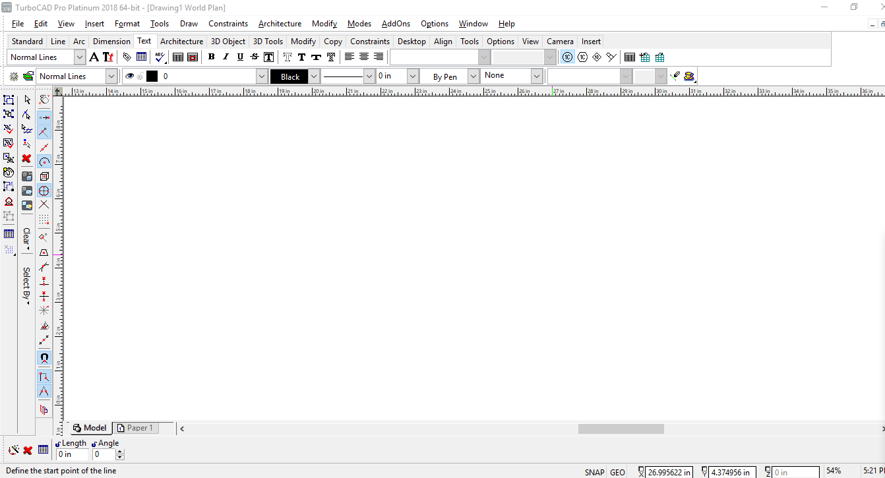This screenshot has width=885, height=478.
Task: Switch to the Dimension toolbar tab
Action: point(111,42)
